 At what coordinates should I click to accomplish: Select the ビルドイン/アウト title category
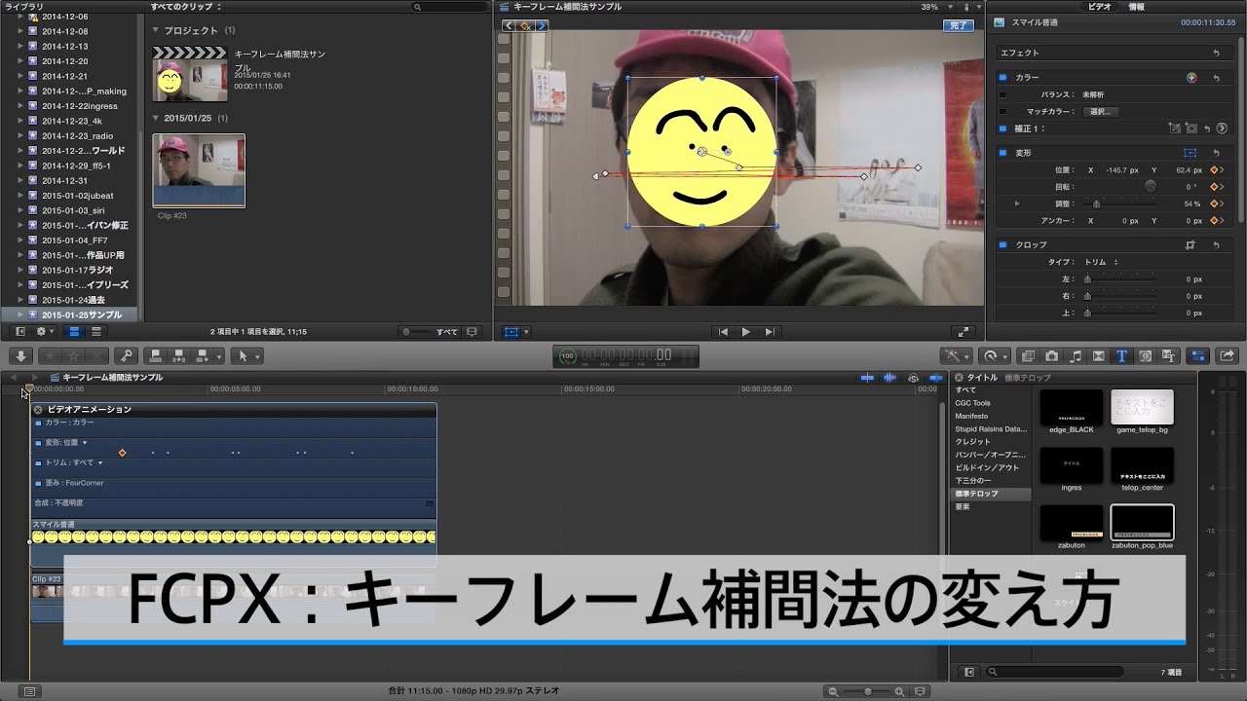[987, 467]
